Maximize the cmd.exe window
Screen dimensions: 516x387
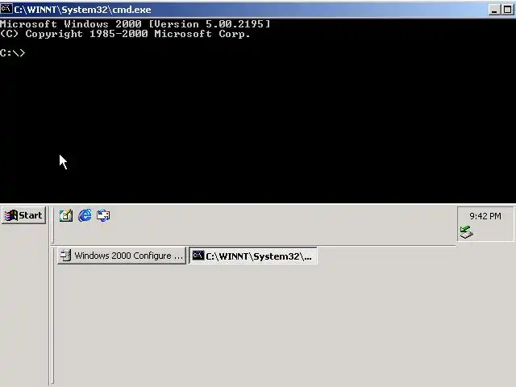click(x=507, y=10)
